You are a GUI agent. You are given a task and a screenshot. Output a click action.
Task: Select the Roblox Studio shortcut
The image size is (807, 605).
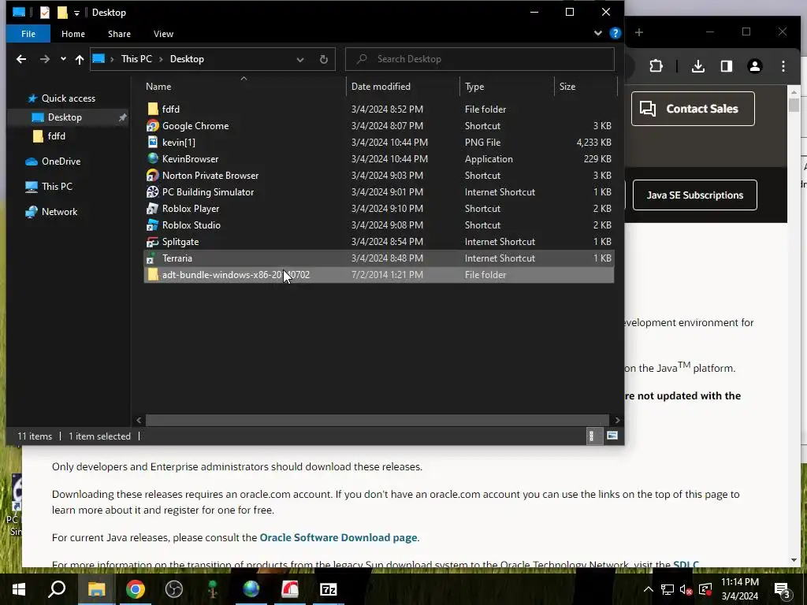point(379,225)
